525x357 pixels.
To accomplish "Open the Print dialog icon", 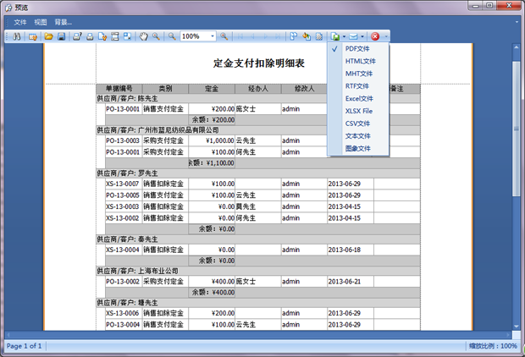I will click(x=77, y=36).
